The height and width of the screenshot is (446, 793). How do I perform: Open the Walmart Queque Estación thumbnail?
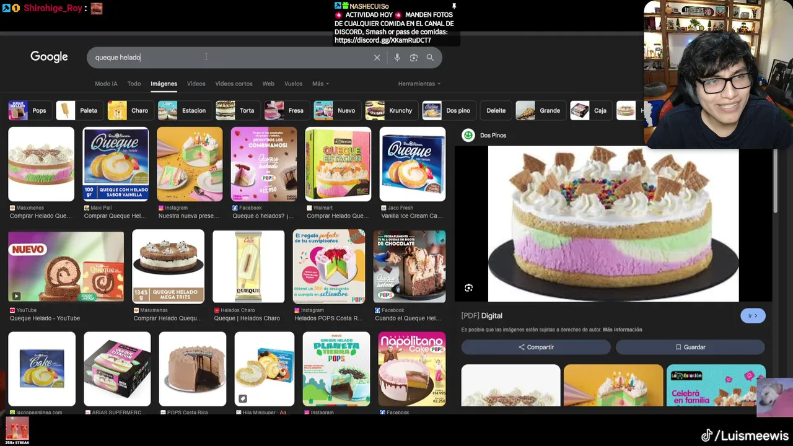tap(338, 164)
